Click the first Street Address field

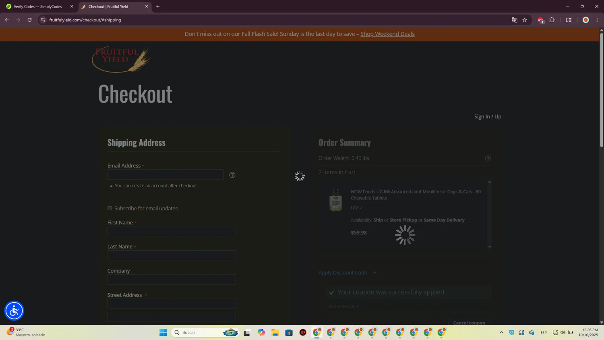pyautogui.click(x=172, y=304)
